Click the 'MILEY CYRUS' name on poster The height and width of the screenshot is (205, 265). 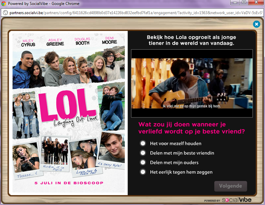point(28,43)
